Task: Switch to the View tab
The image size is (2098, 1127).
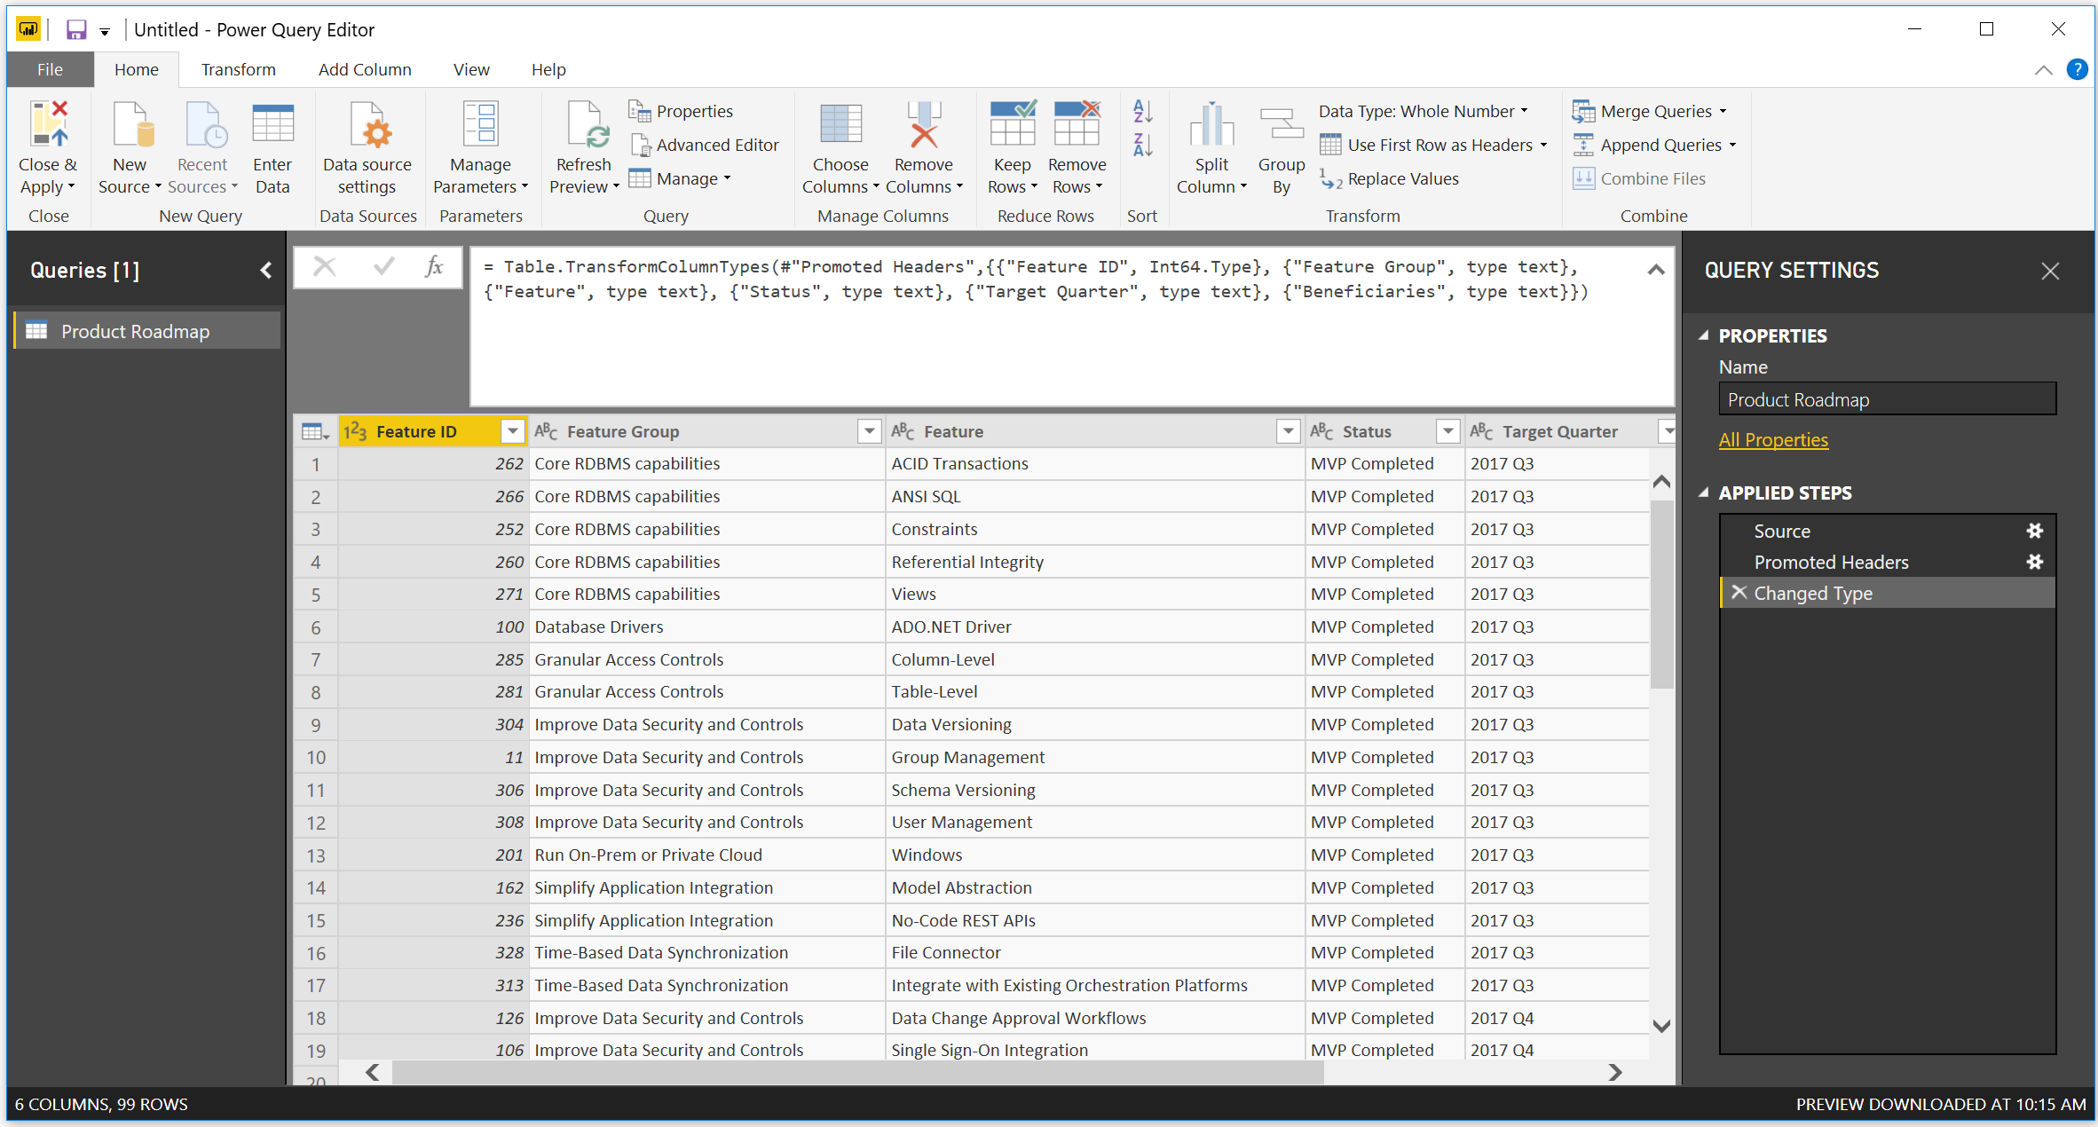Action: click(471, 69)
